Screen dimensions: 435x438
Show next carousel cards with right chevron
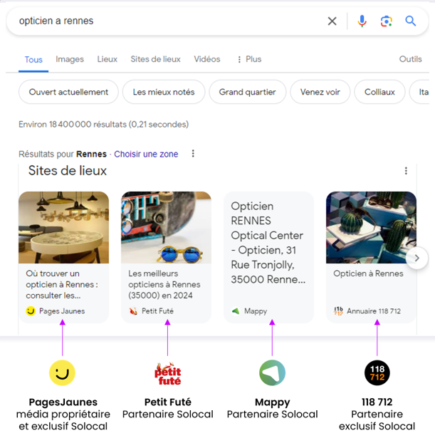417,258
